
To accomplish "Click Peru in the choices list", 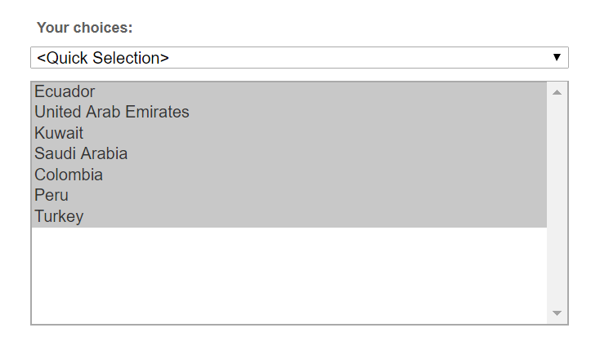I will pos(51,196).
